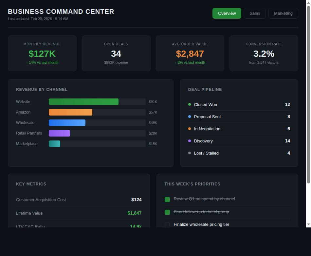Click the Closed Won count of 12
Screen dimensions: 311x256
pos(287,104)
